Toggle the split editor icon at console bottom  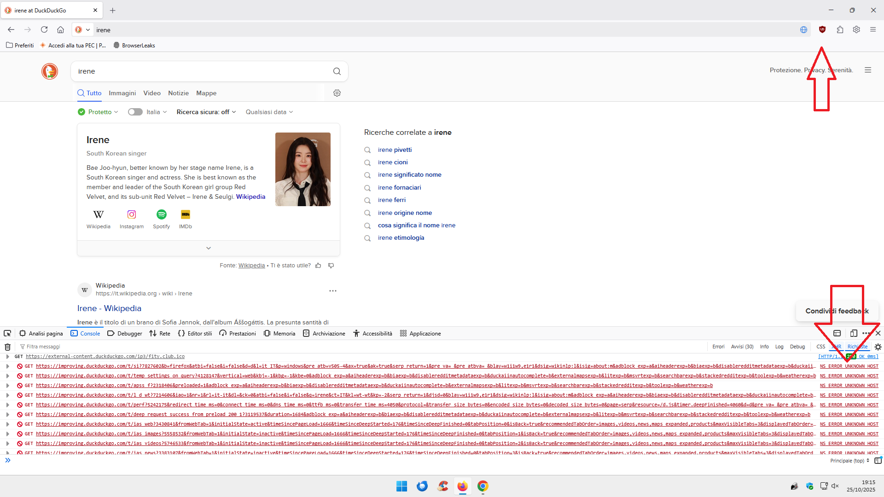pos(878,460)
